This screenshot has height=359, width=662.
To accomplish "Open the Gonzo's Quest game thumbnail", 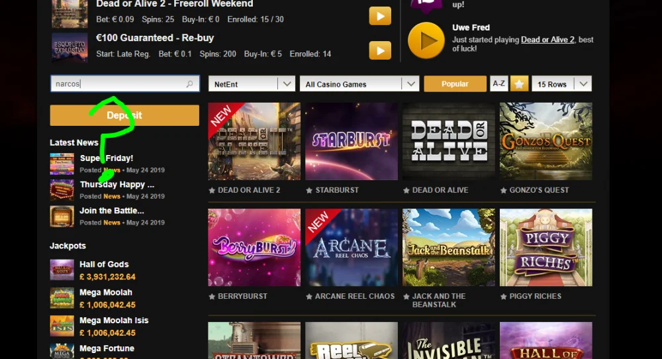I will (x=546, y=142).
